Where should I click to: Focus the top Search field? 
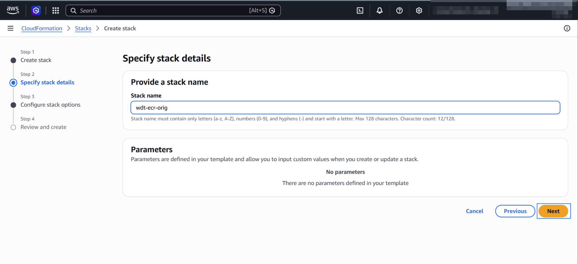(173, 10)
